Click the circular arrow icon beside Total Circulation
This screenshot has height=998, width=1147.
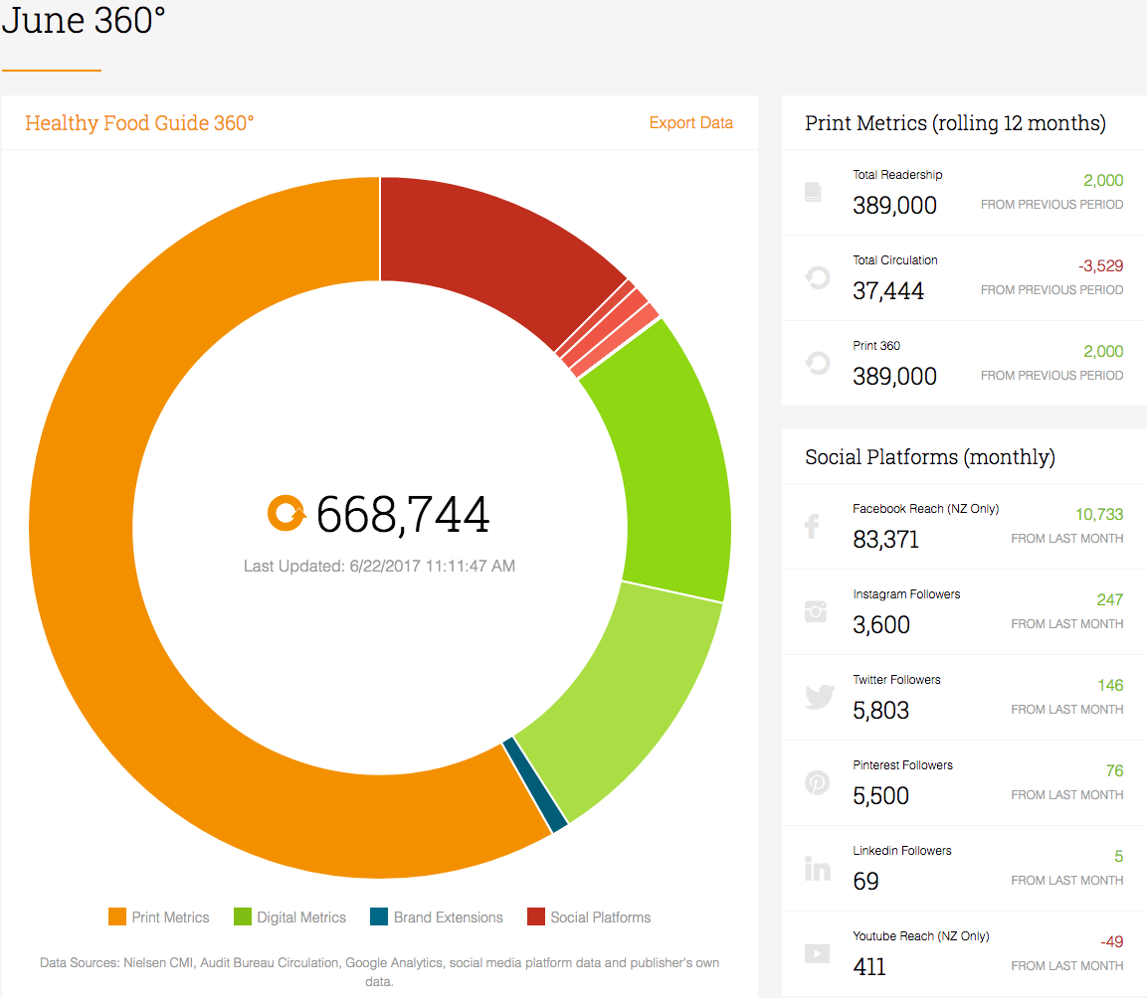tap(818, 277)
